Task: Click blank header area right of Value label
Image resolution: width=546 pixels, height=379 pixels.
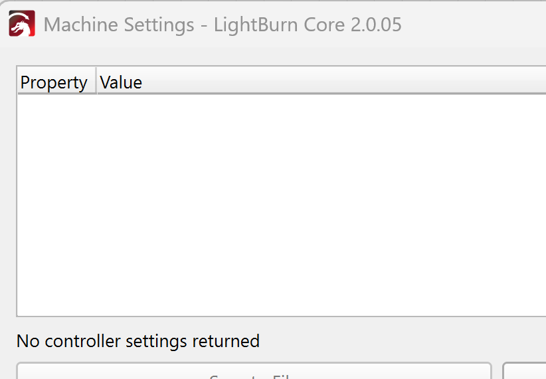Action: point(332,82)
